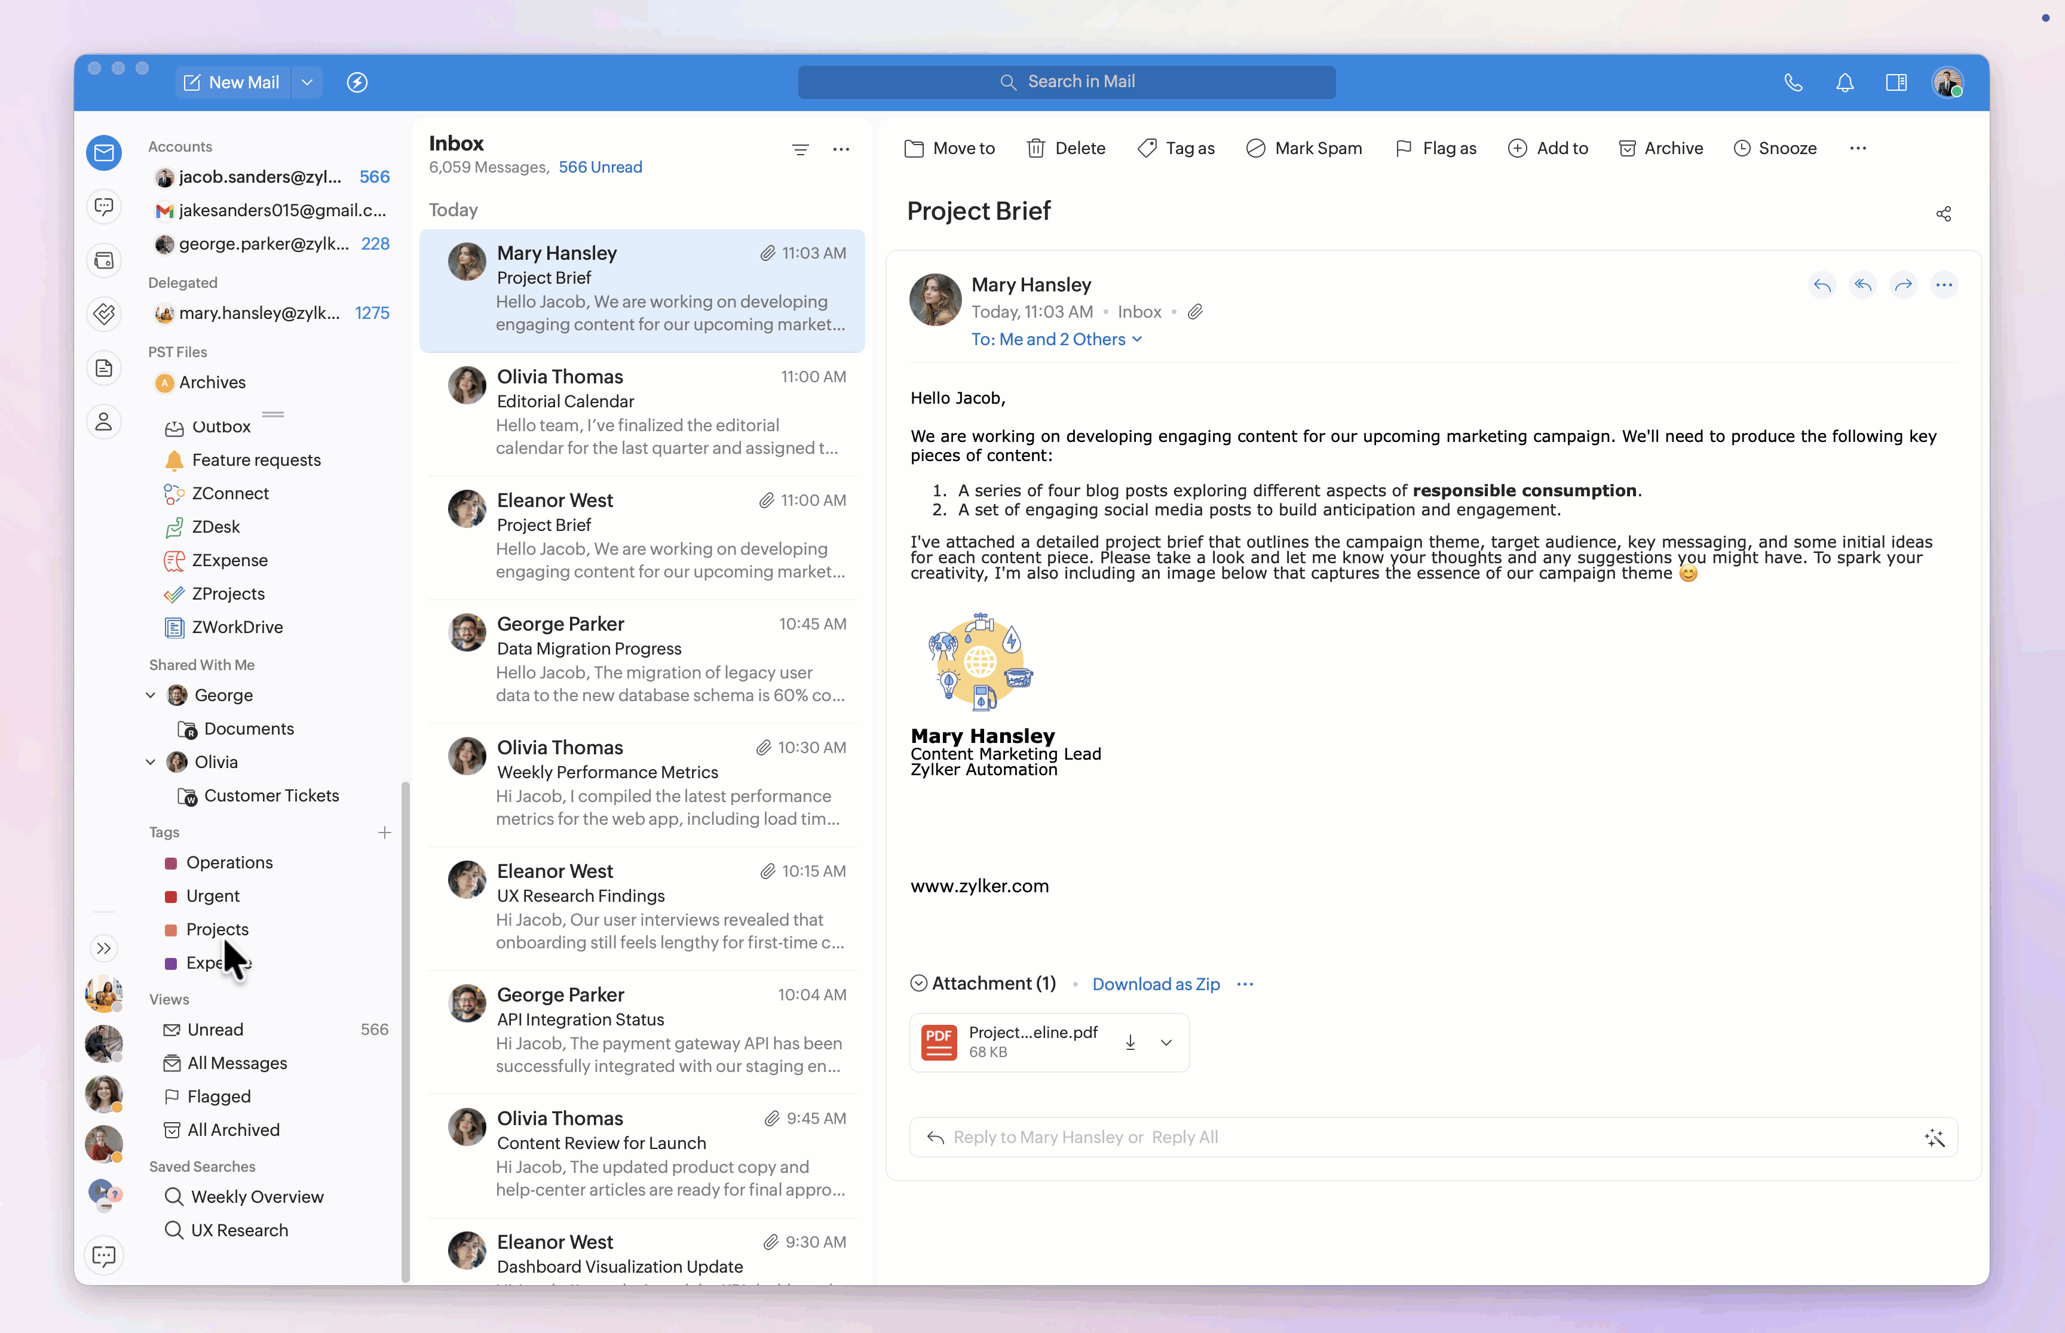Click the Forward arrow icon
Viewport: 2065px width, 1333px height.
click(x=1903, y=285)
